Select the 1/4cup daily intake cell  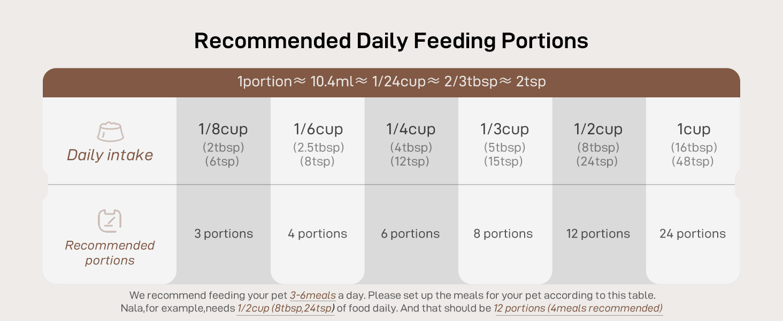click(x=411, y=144)
